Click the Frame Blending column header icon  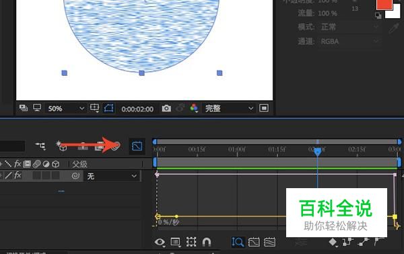click(x=27, y=164)
